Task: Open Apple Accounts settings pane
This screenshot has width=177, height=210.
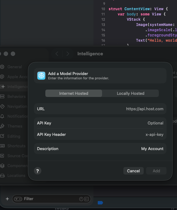Action: (x=18, y=77)
